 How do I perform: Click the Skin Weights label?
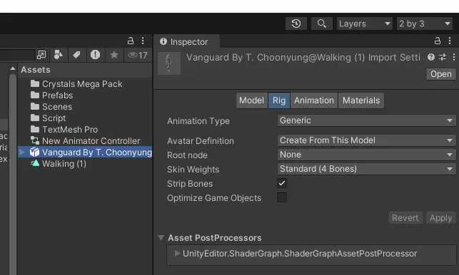pyautogui.click(x=193, y=170)
